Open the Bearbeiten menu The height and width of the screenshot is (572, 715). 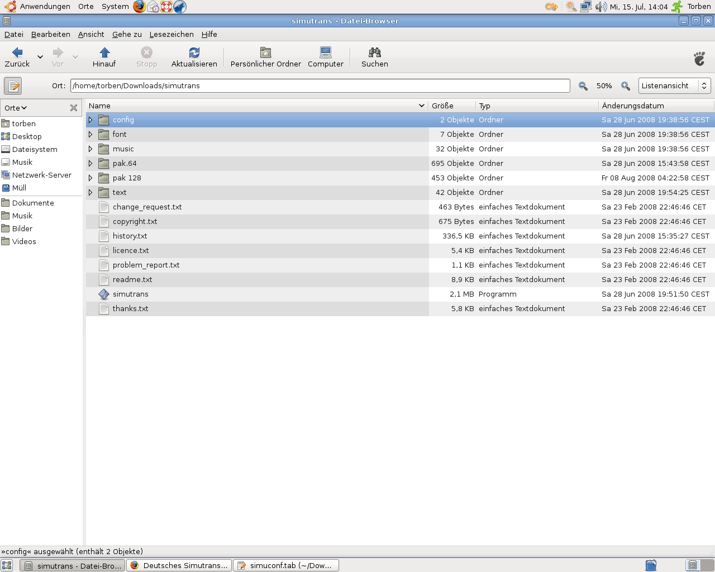click(50, 35)
